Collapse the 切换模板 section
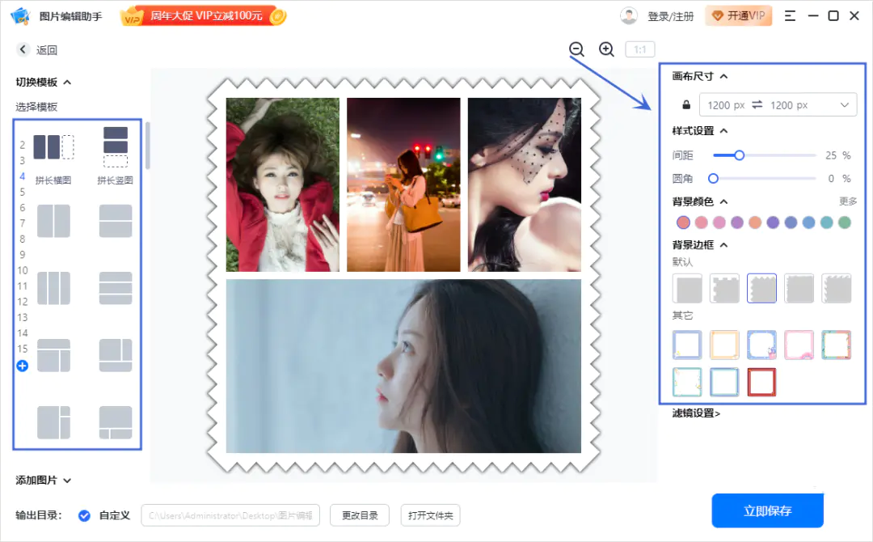 pos(67,82)
